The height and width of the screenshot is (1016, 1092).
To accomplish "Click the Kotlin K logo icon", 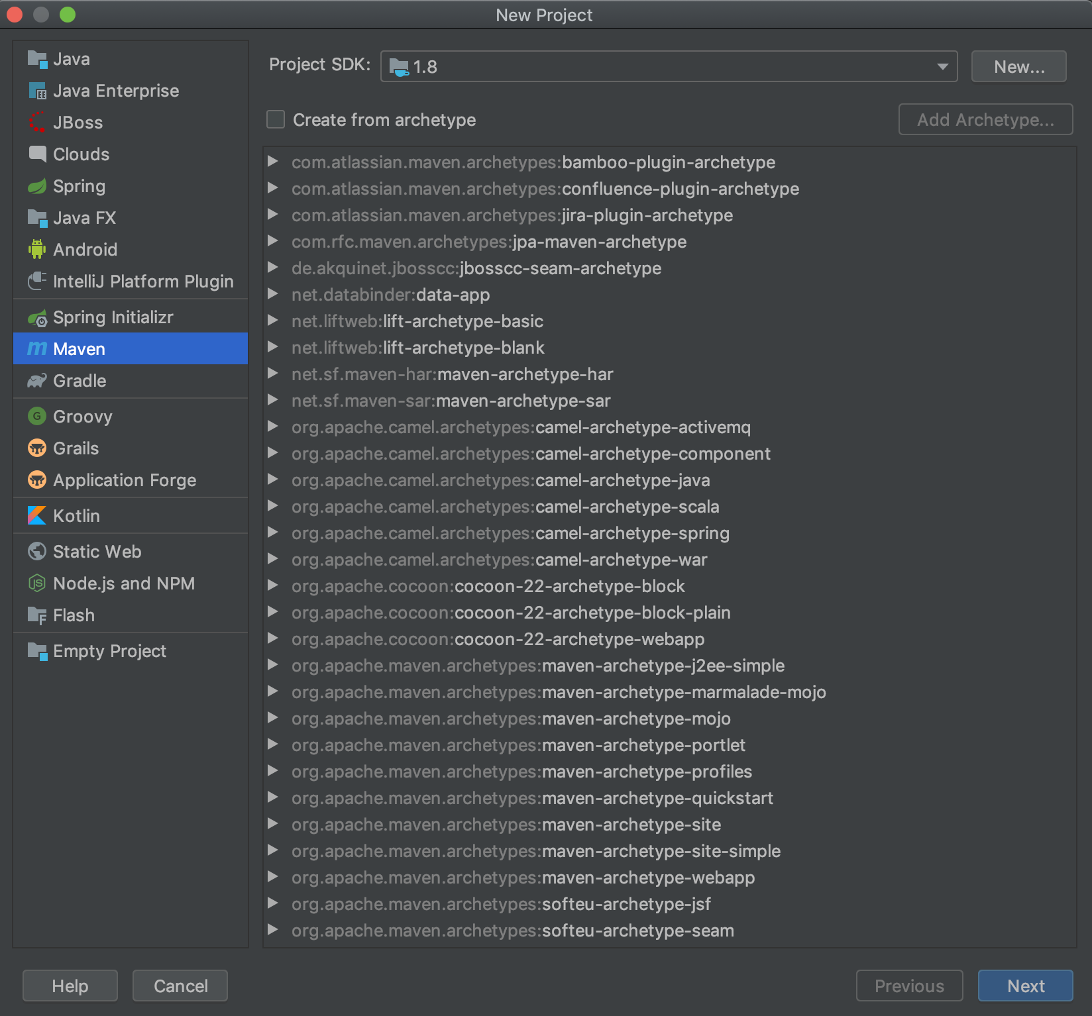I will pos(37,516).
